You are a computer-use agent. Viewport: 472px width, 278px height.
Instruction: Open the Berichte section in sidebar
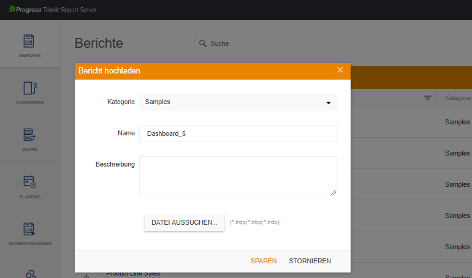point(30,45)
